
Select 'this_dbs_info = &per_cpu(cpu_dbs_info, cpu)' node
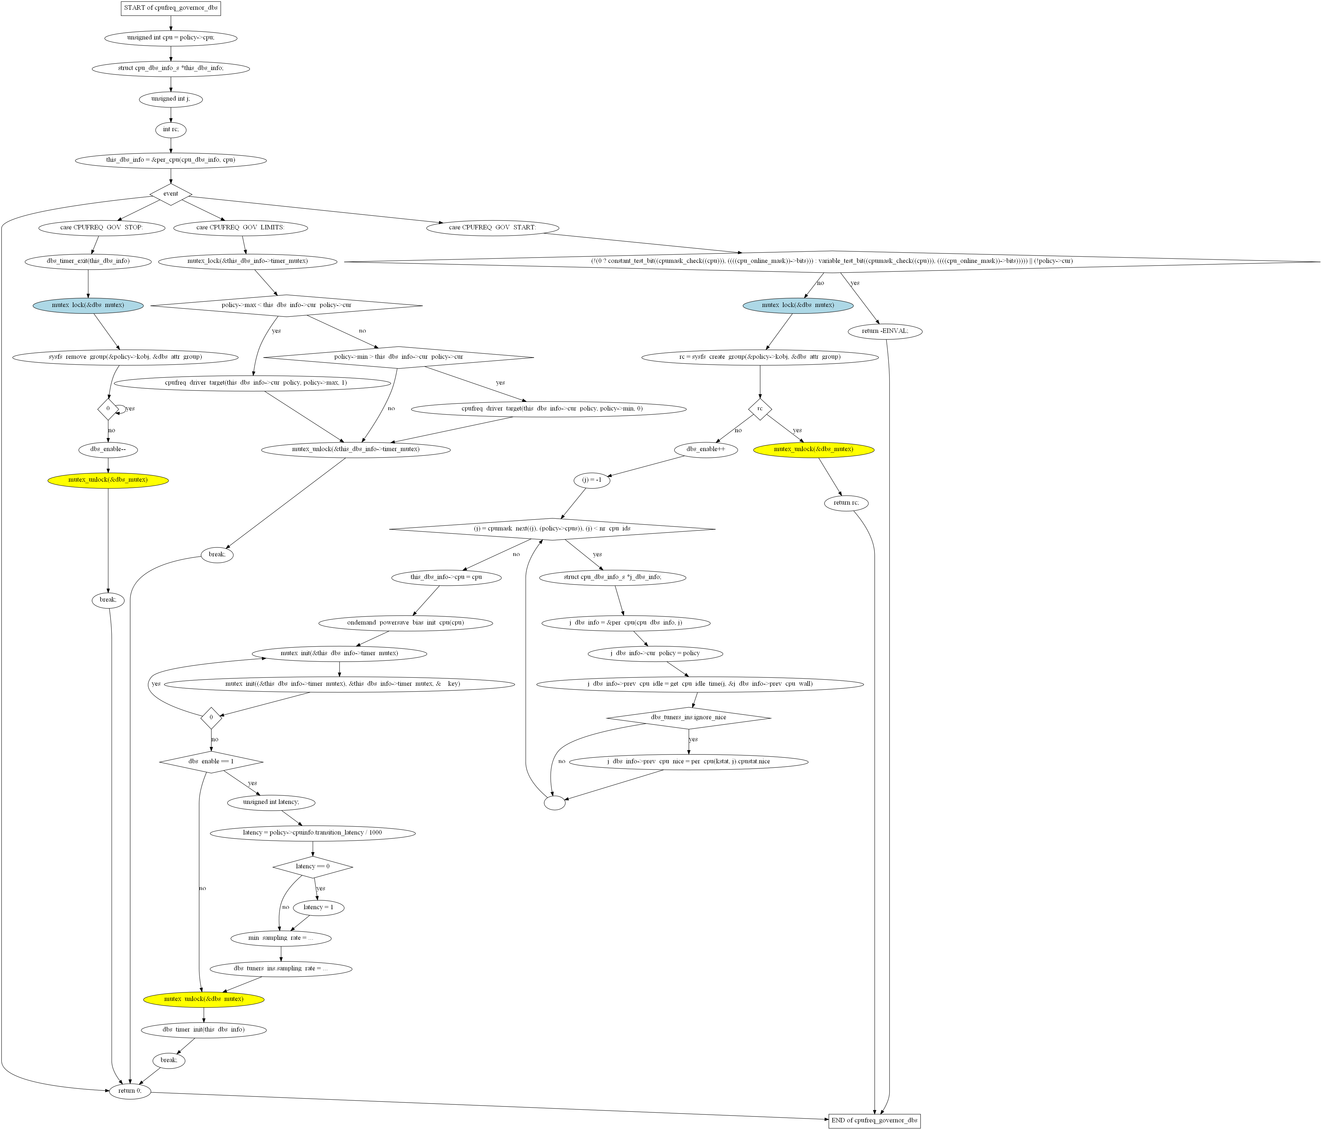(x=171, y=160)
